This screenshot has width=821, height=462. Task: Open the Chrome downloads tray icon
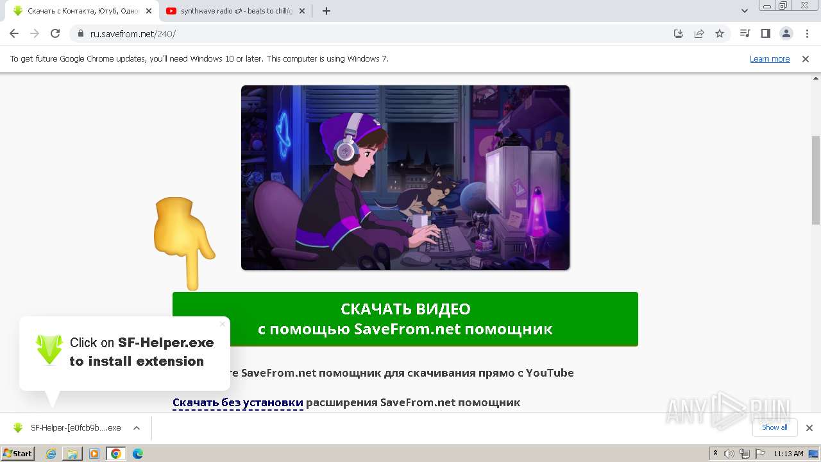679,33
